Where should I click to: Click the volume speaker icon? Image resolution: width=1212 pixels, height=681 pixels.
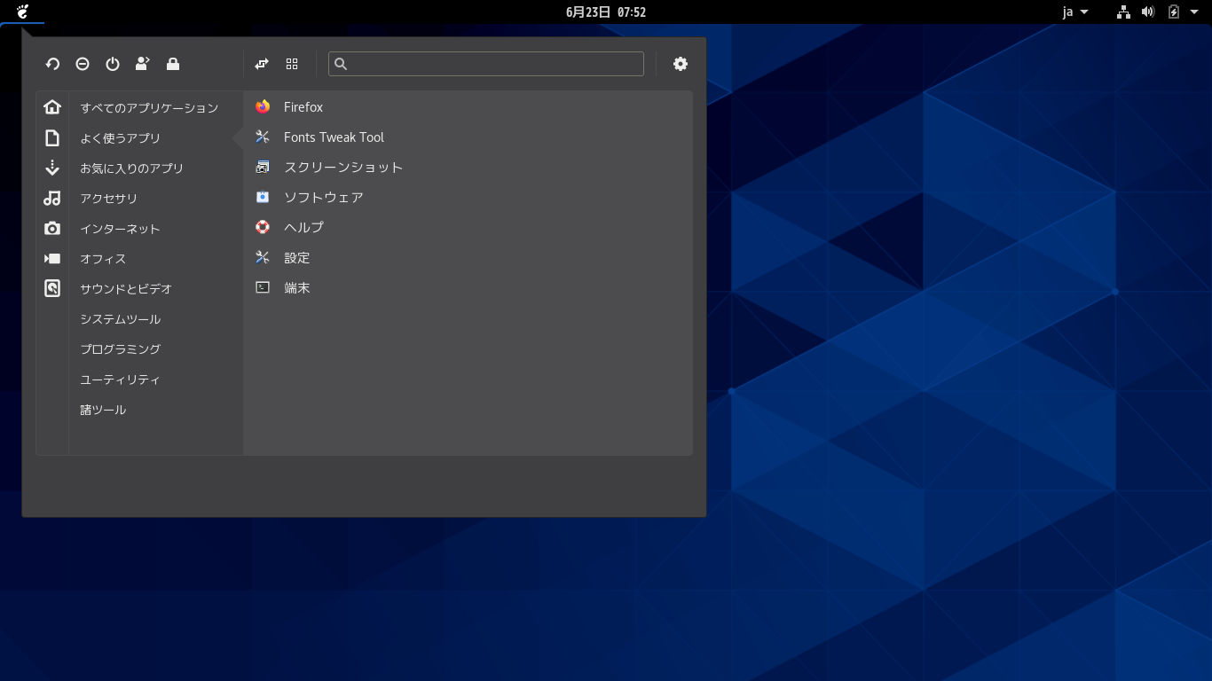tap(1148, 12)
